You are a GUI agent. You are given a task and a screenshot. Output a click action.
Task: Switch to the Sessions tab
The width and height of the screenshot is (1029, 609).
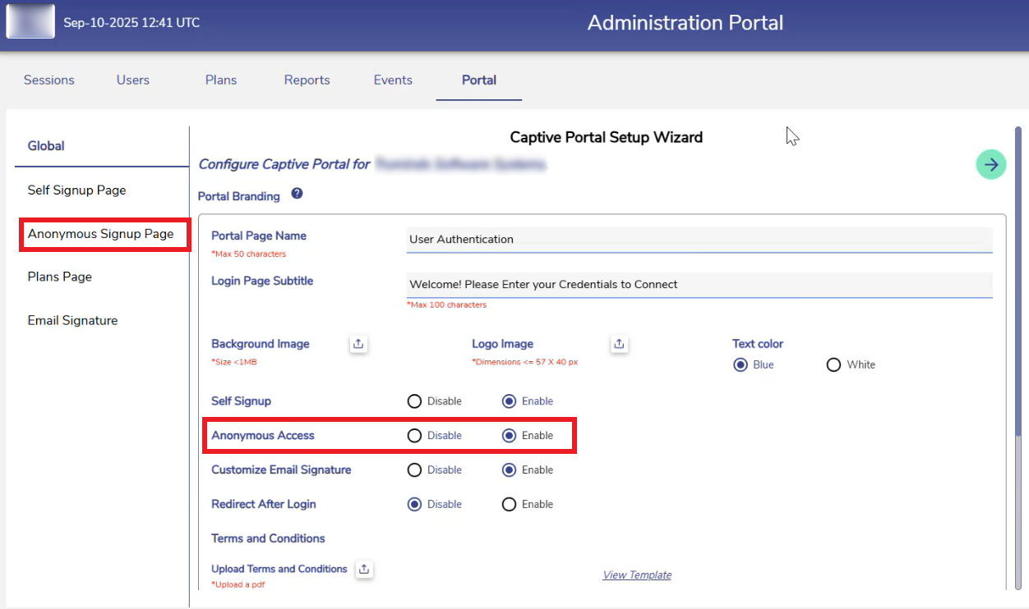coord(49,80)
